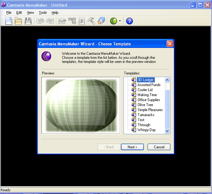This screenshot has width=212, height=194.
Task: Click the wizard icon with star
Action: tap(101, 21)
